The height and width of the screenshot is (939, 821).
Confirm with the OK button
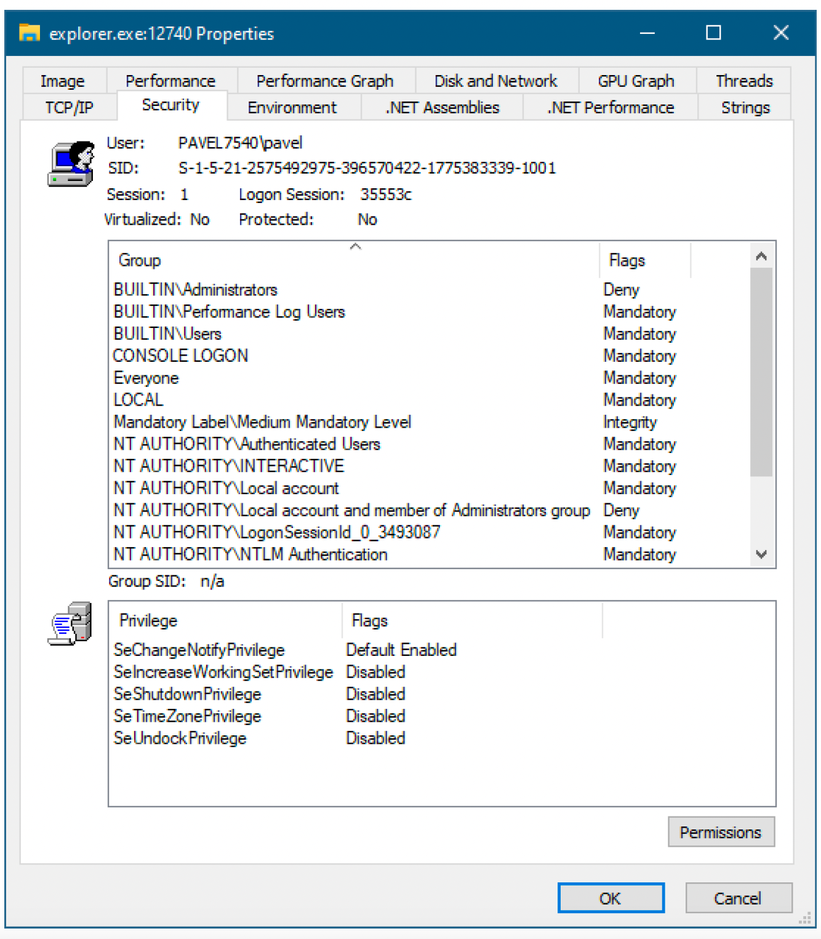(x=611, y=898)
